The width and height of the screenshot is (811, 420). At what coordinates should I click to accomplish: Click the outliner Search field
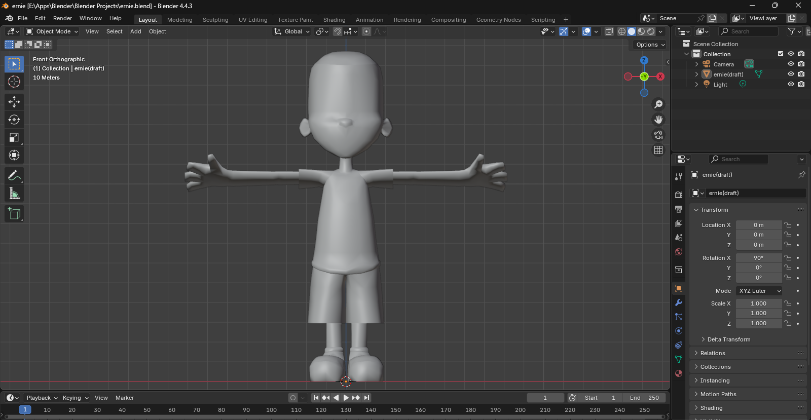749,31
